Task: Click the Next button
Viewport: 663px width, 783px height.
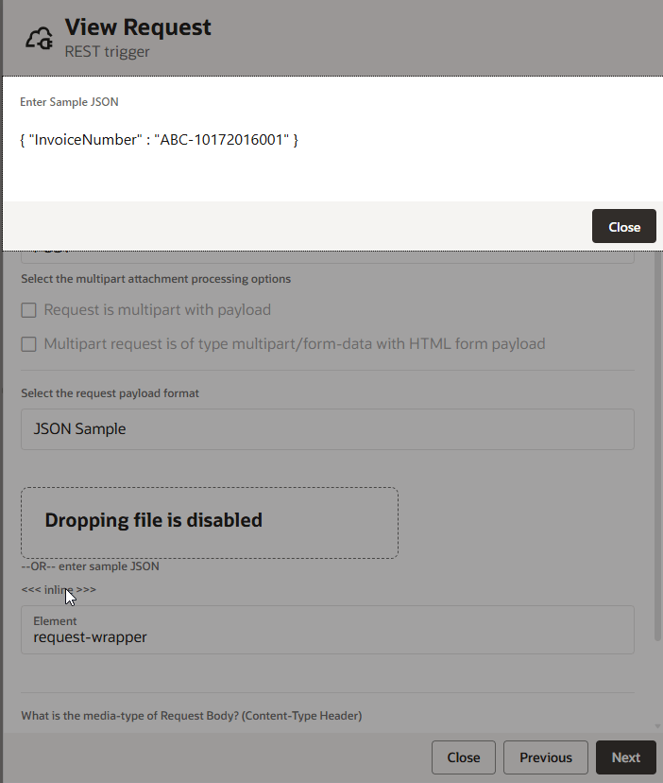Action: 625,757
